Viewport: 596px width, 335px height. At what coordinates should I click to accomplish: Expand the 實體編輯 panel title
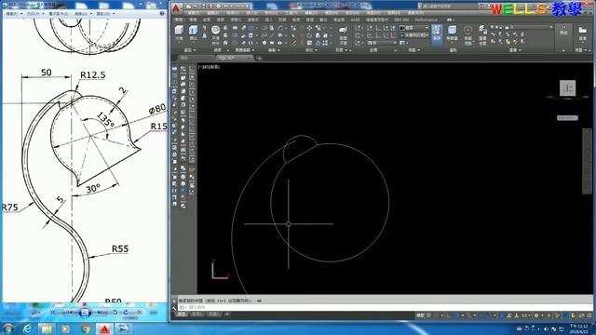click(x=244, y=50)
